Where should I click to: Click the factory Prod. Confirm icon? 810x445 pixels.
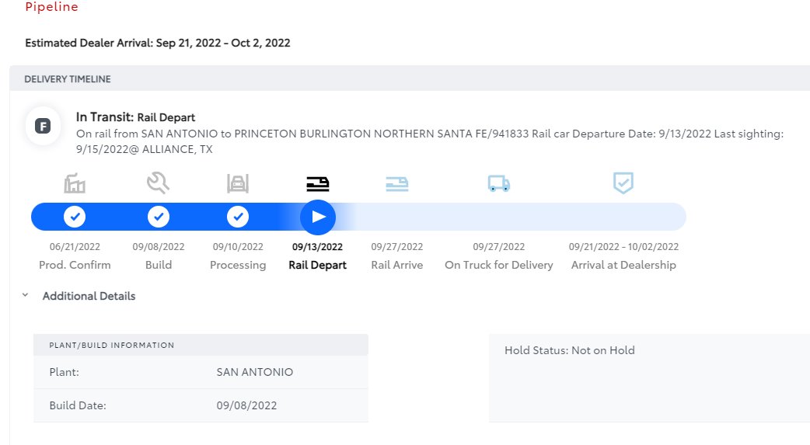(75, 184)
